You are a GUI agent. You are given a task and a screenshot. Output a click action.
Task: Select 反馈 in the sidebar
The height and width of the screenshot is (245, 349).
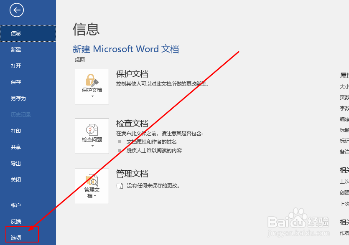click(x=28, y=222)
